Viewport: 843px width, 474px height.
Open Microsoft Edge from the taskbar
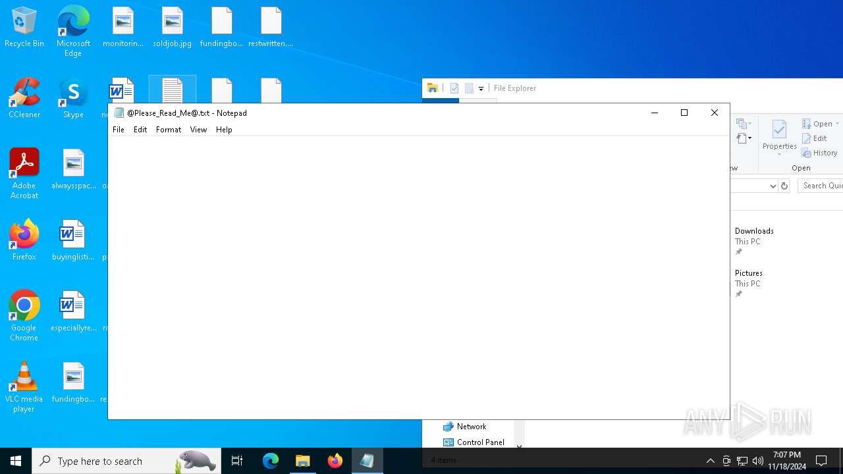click(x=271, y=461)
